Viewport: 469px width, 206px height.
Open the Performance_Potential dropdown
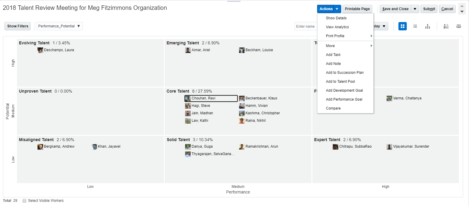(59, 26)
